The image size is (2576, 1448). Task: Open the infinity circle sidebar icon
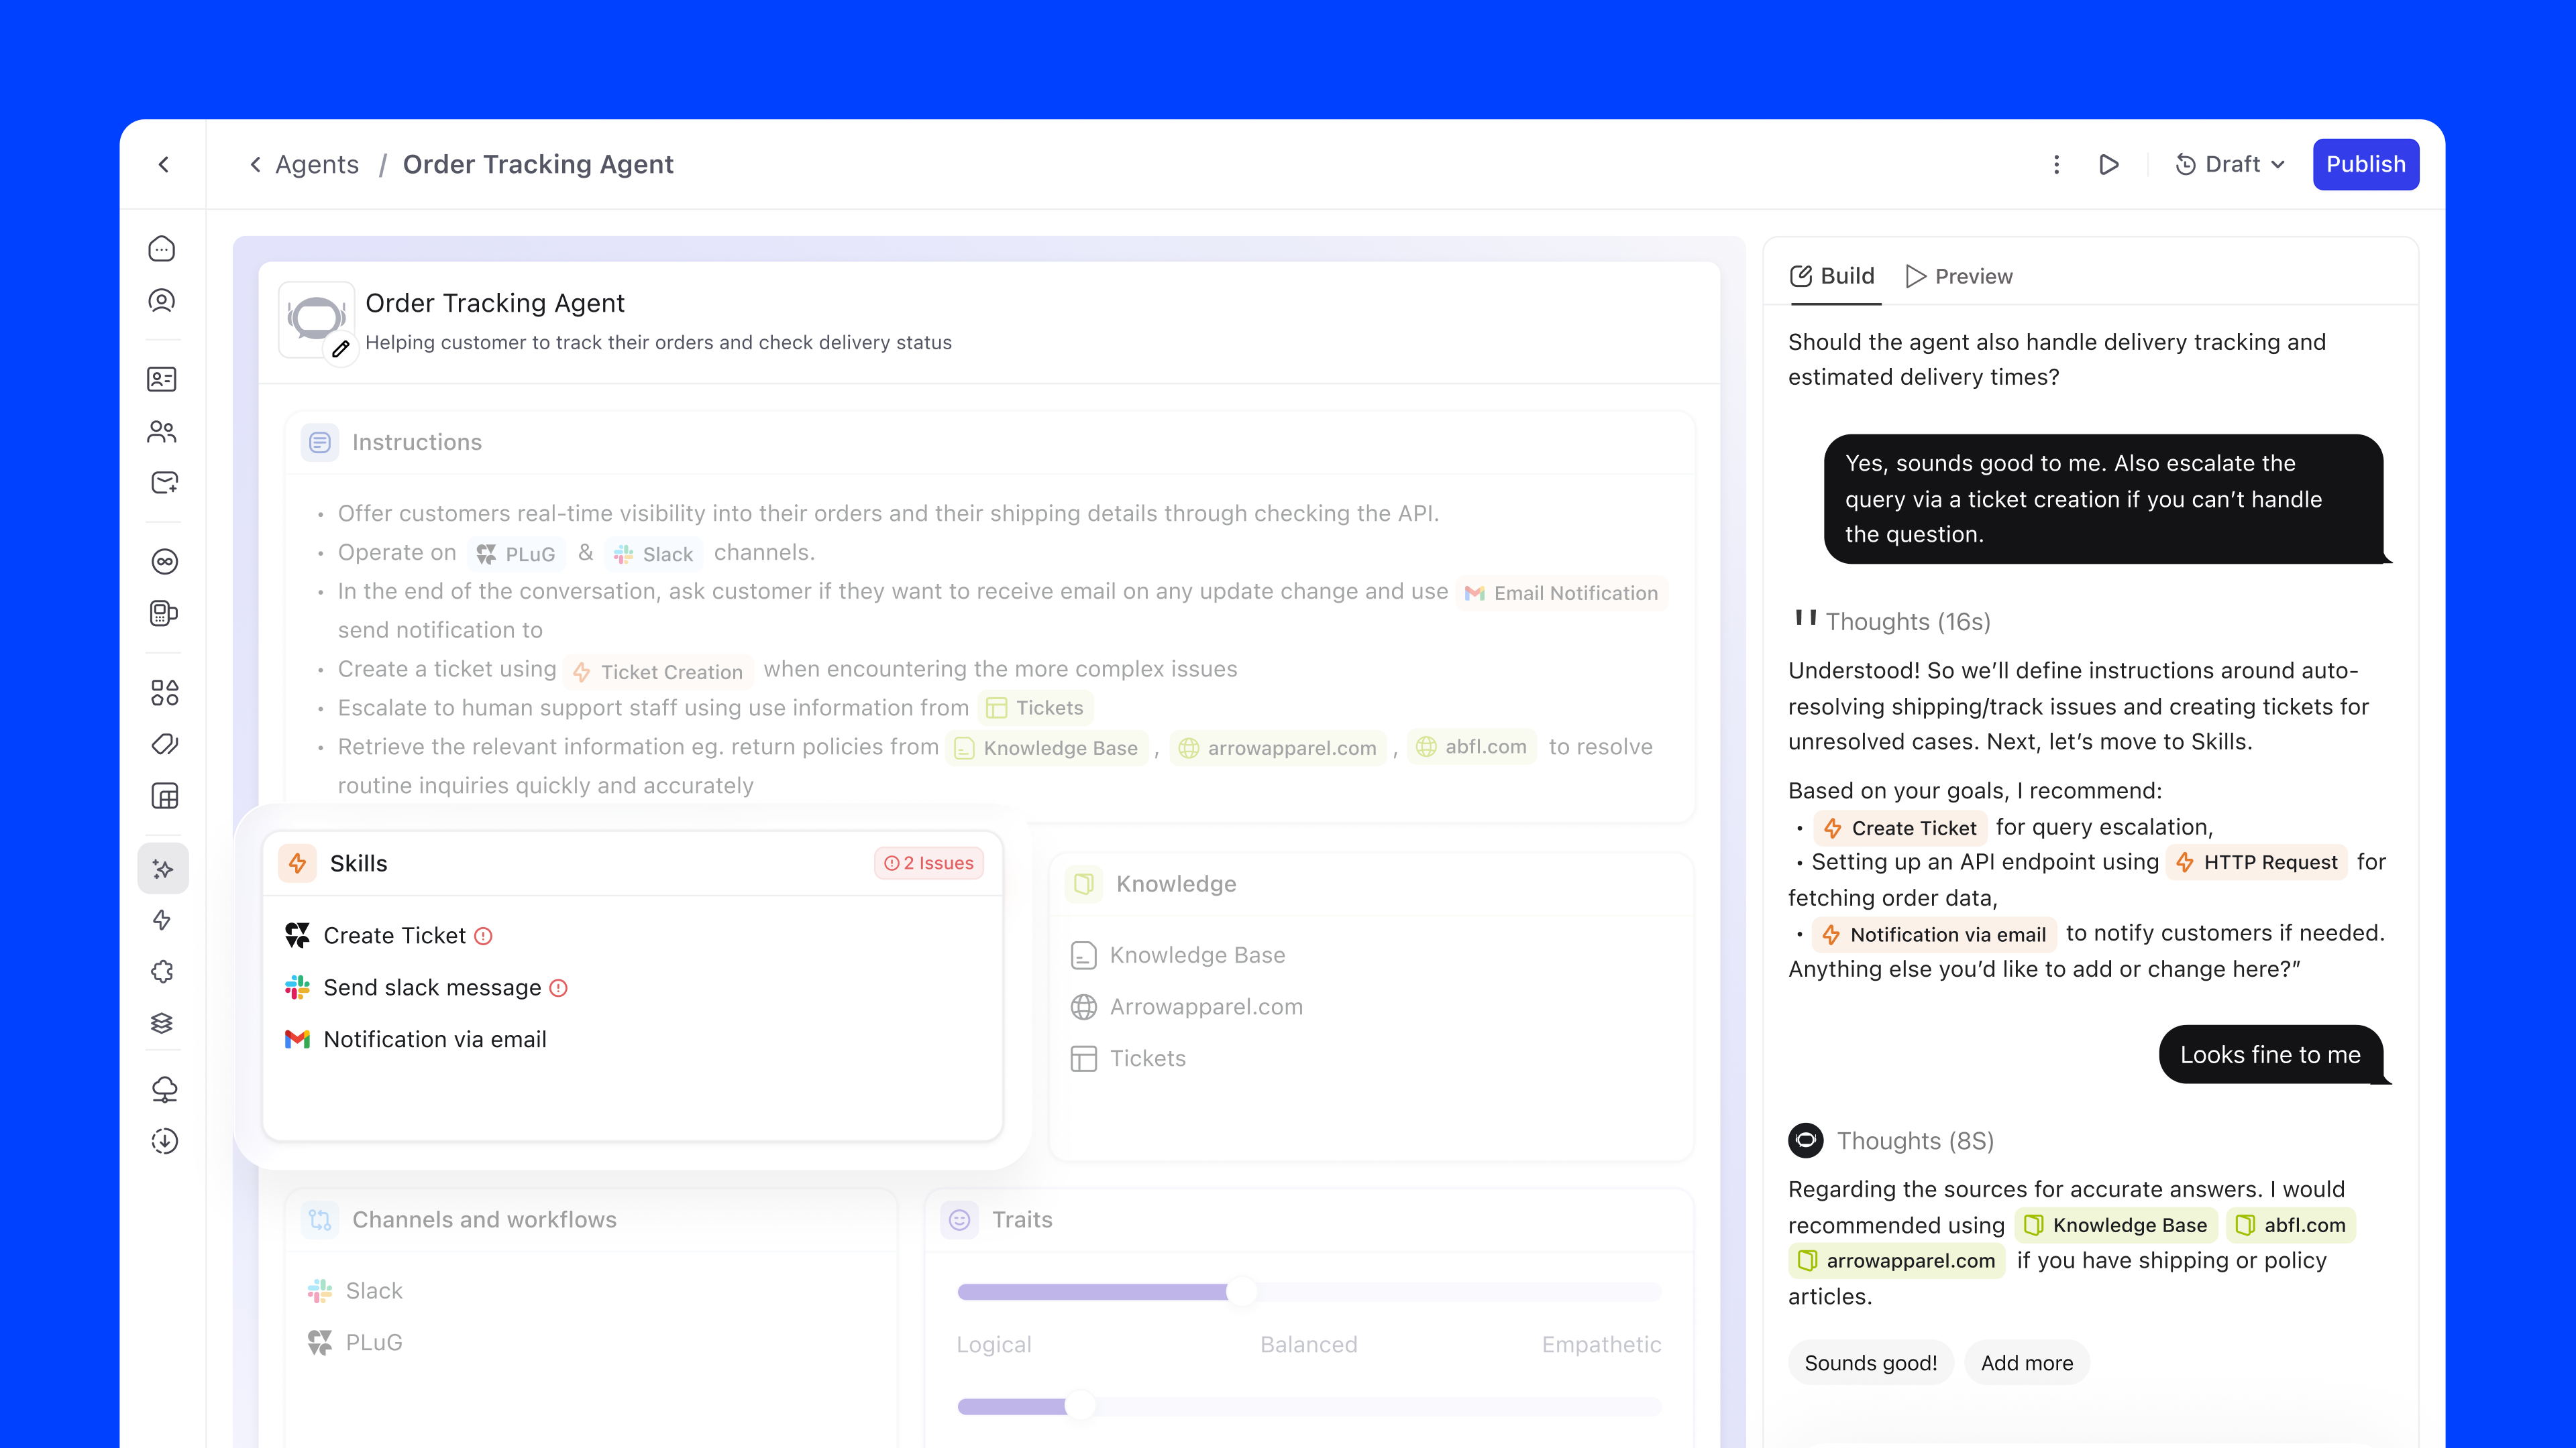tap(164, 562)
